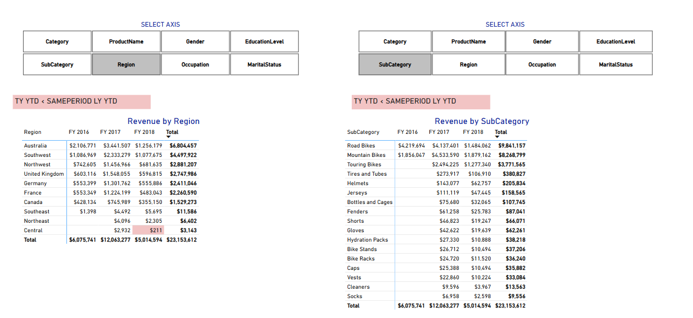Select the Northeast row label

(x=37, y=221)
